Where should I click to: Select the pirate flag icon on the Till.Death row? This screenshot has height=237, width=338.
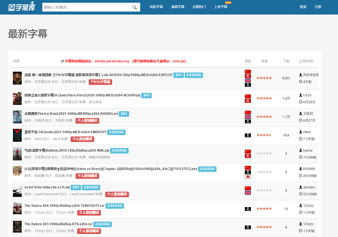pyautogui.click(x=248, y=135)
